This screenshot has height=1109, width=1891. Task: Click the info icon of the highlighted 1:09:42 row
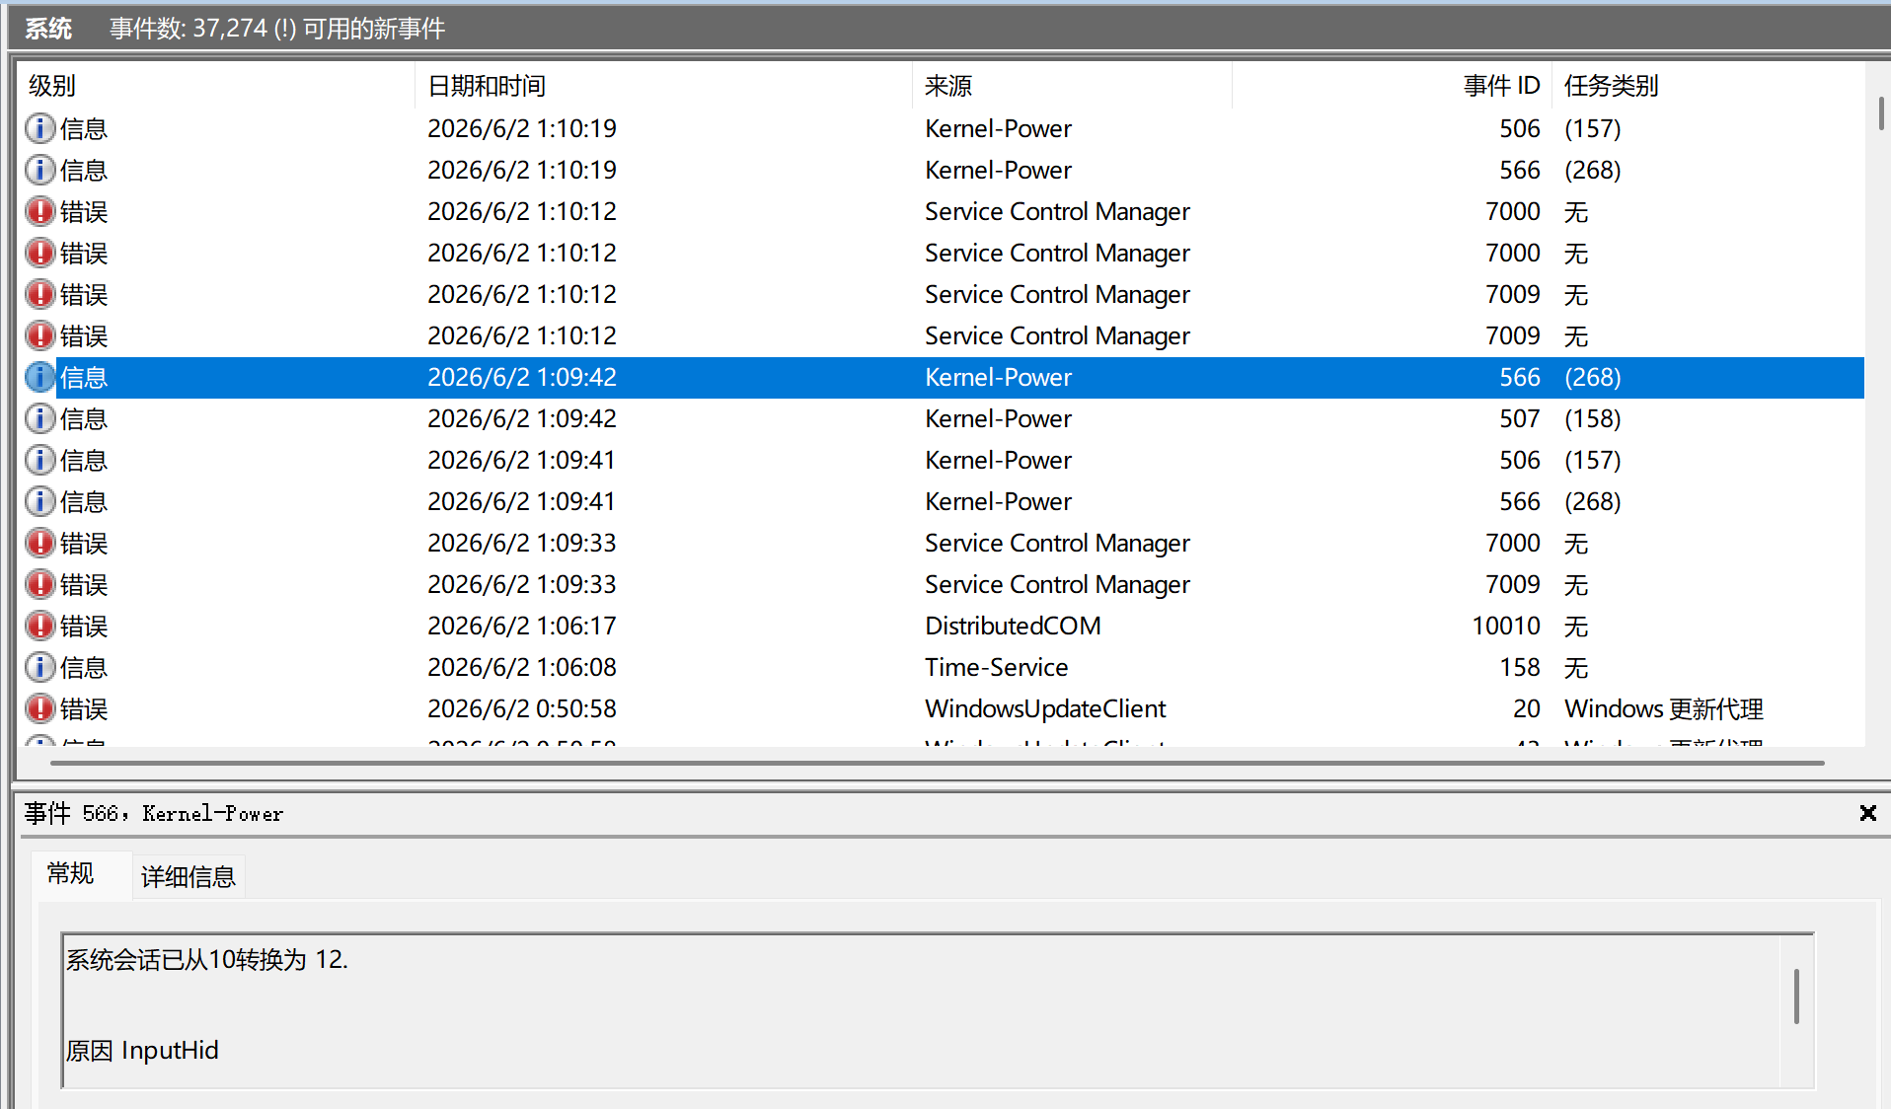point(39,377)
